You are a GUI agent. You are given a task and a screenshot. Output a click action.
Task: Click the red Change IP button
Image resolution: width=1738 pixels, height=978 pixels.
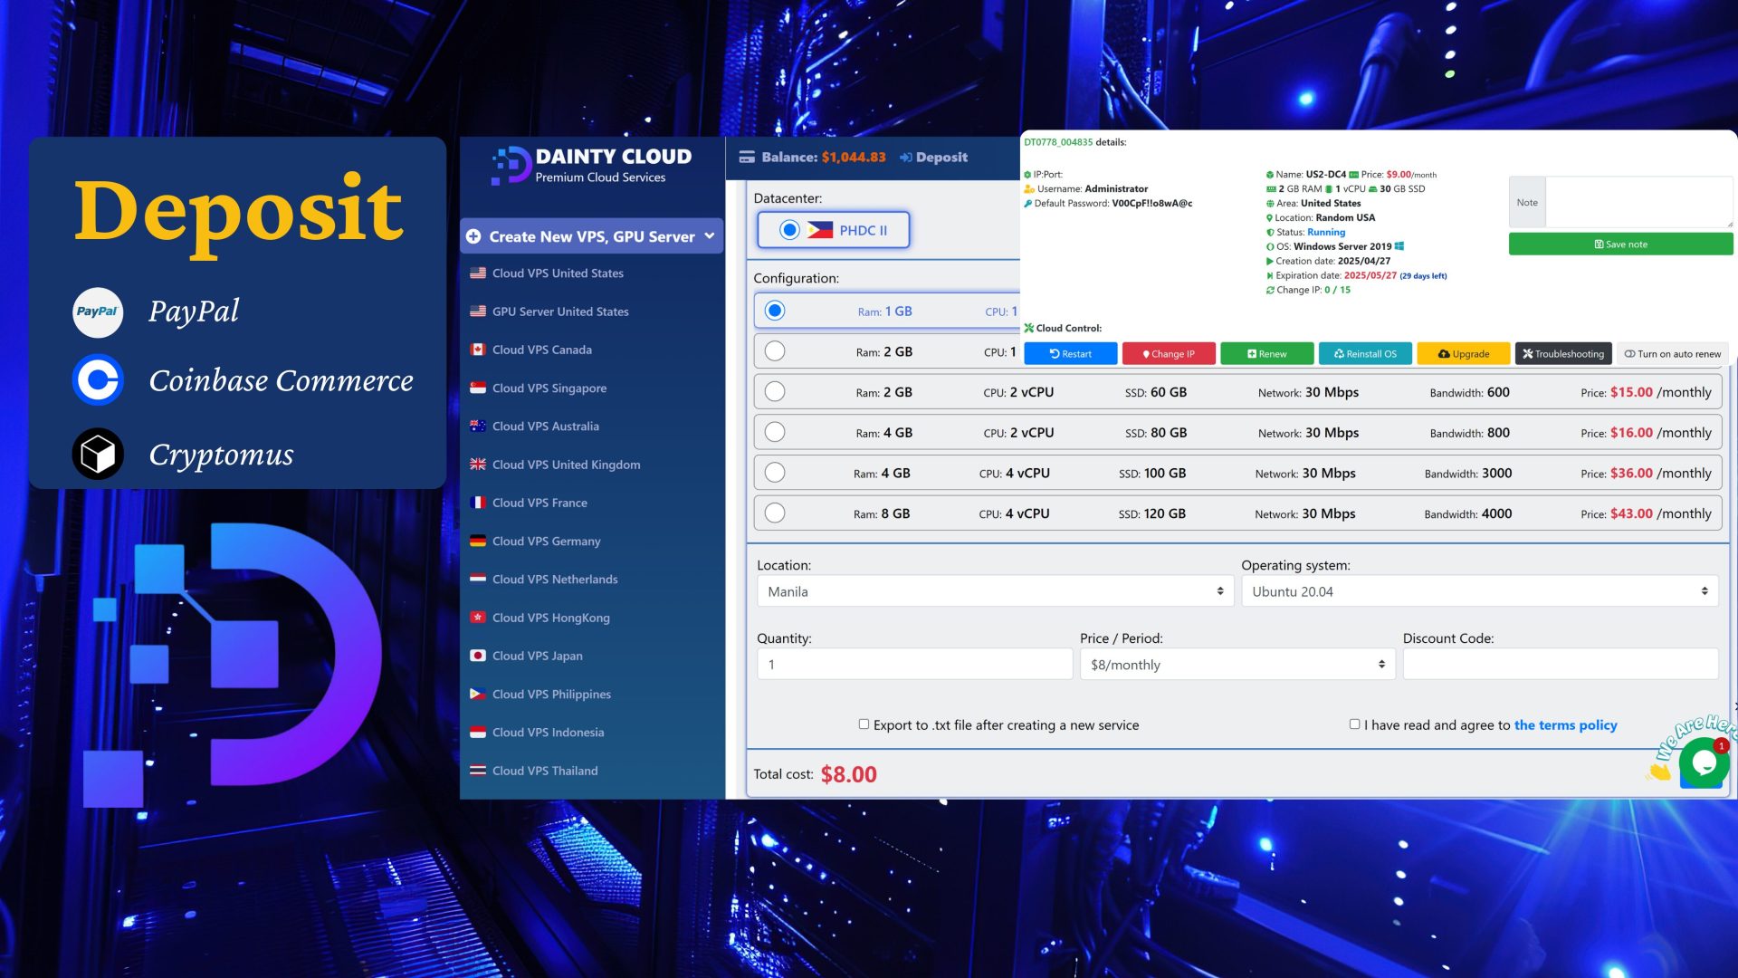pyautogui.click(x=1169, y=354)
